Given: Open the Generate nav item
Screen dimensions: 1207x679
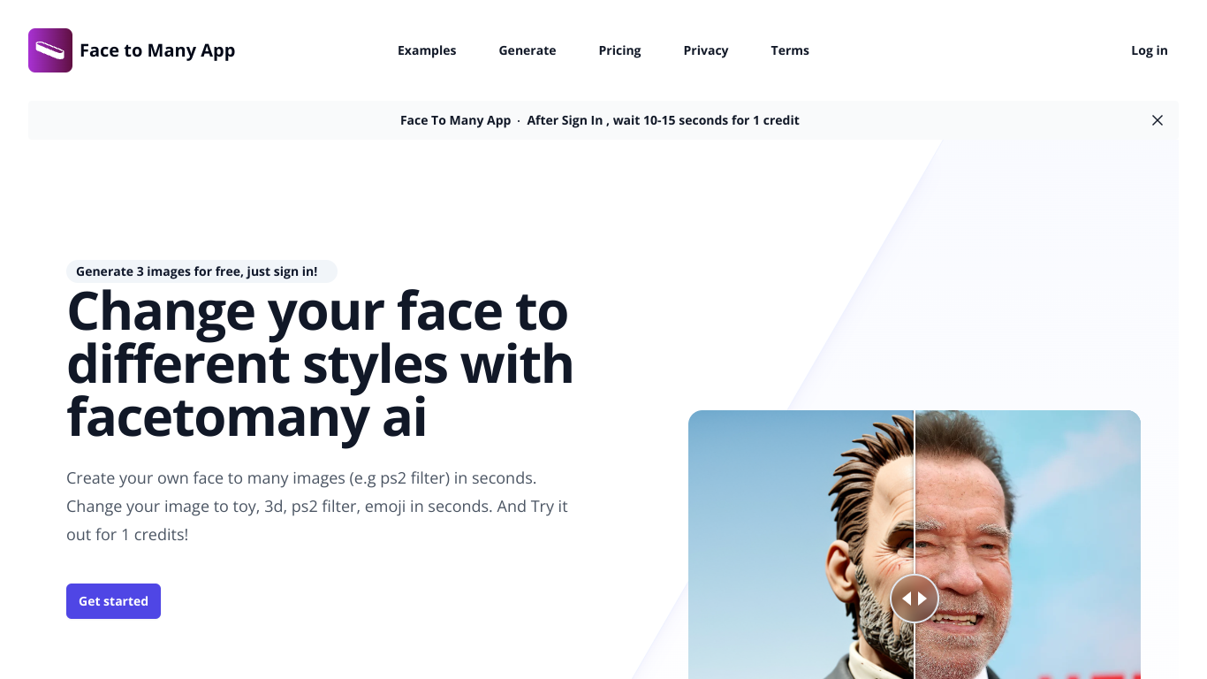Looking at the screenshot, I should click(x=528, y=50).
